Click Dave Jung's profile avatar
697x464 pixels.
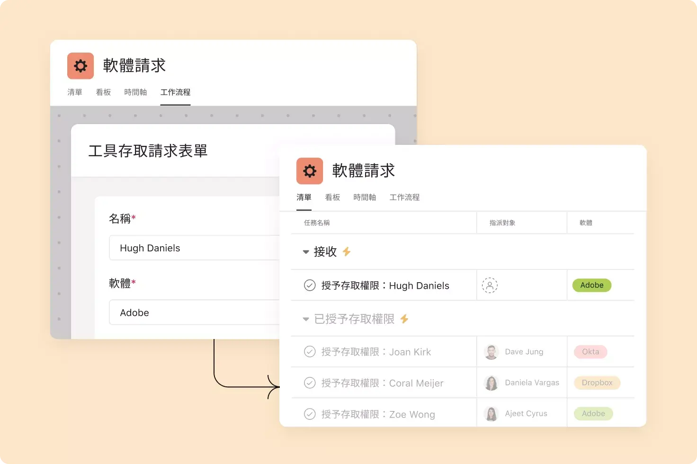click(x=491, y=351)
